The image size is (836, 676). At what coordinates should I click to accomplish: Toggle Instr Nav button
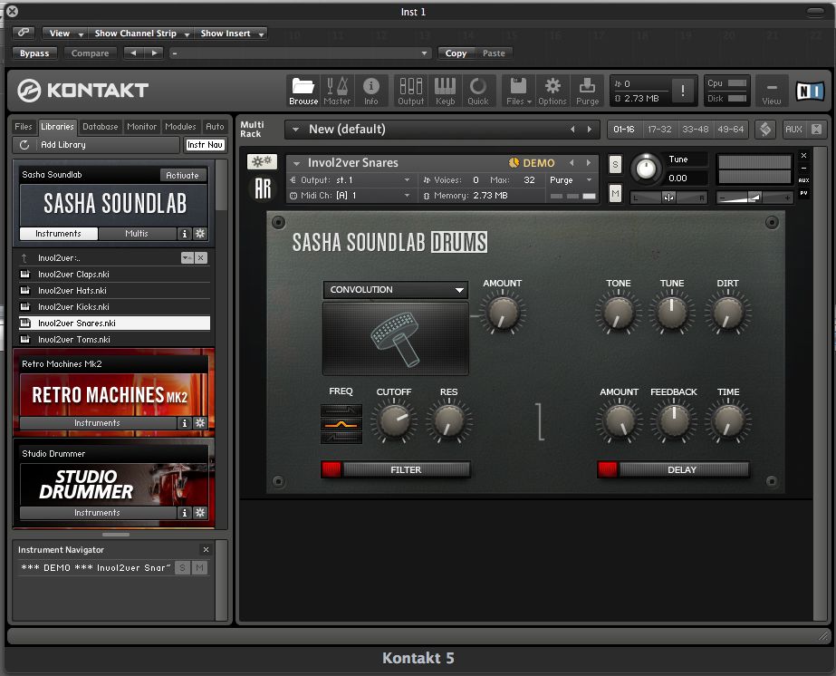[205, 145]
